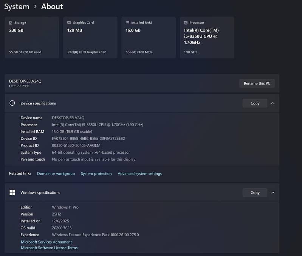Click the Device ID value text

pos(88,139)
